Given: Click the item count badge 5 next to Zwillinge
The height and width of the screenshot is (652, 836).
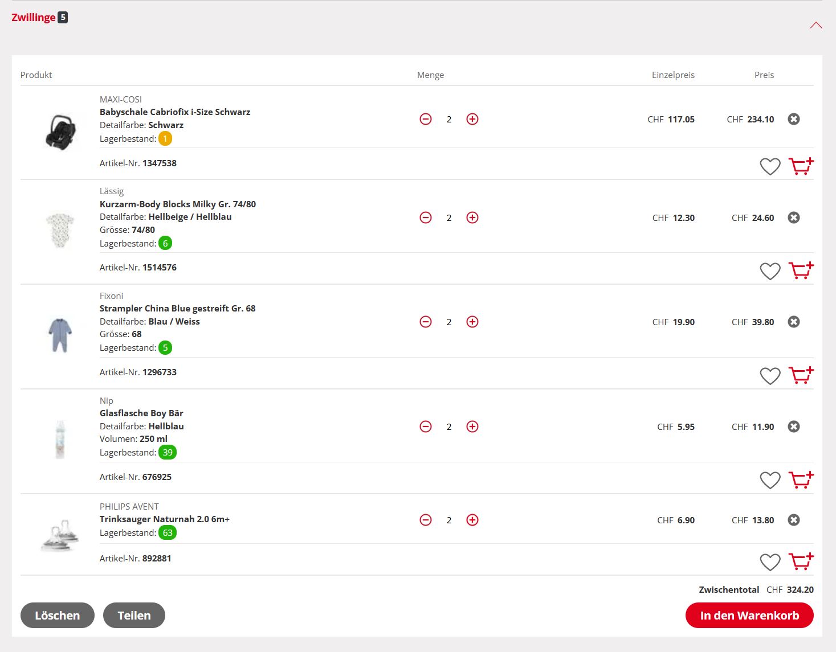Looking at the screenshot, I should pos(63,18).
